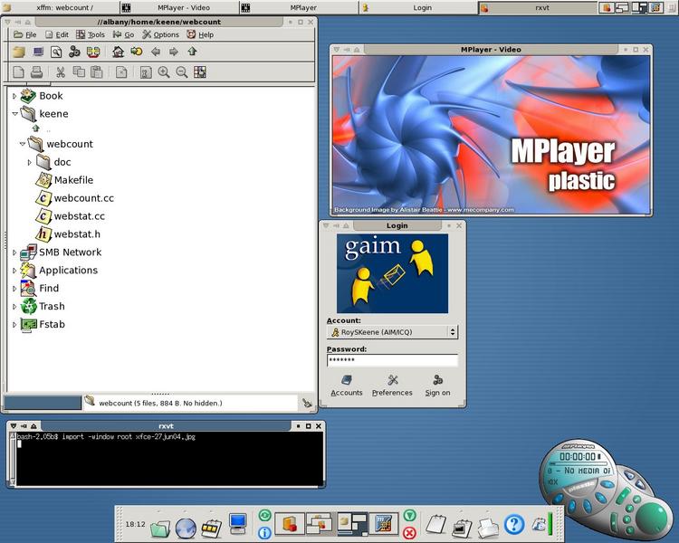679x543 pixels.
Task: Switch to the rxvt taskbar entry
Action: [x=537, y=7]
